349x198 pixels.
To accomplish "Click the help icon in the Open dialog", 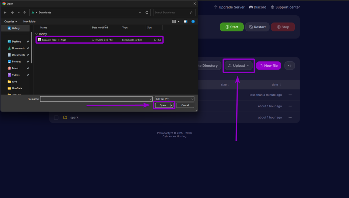I will [193, 21].
